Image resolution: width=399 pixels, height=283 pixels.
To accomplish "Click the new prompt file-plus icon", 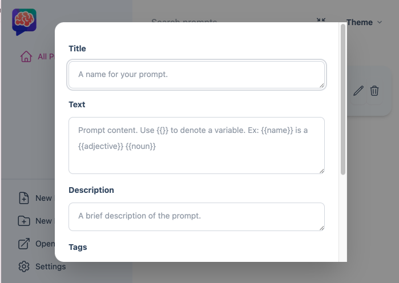I will [x=24, y=198].
